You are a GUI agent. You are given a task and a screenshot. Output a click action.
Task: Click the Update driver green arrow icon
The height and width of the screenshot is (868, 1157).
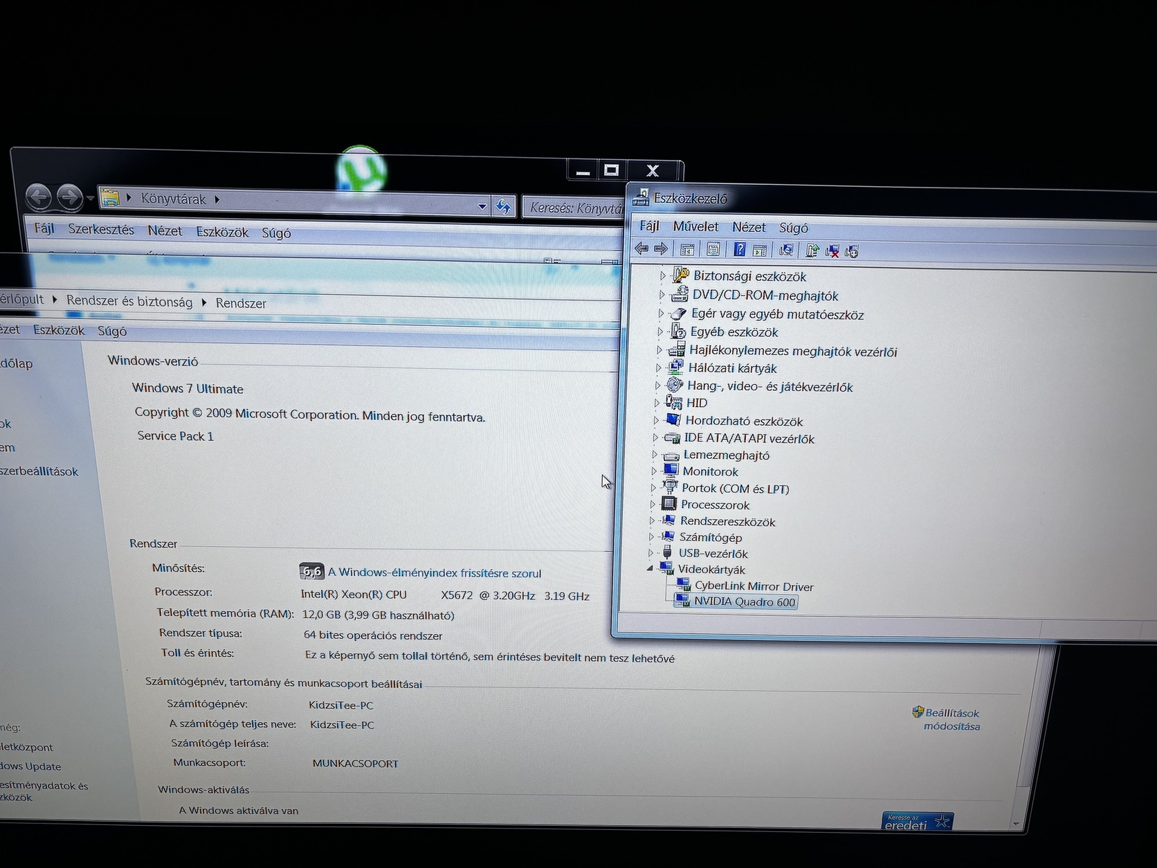812,251
